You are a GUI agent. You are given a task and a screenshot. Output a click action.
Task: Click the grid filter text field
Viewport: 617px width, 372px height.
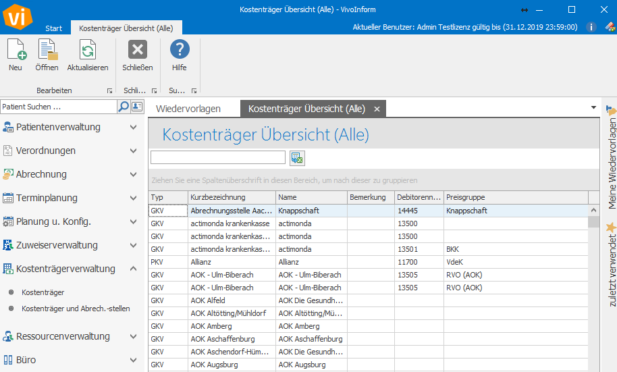coord(217,157)
